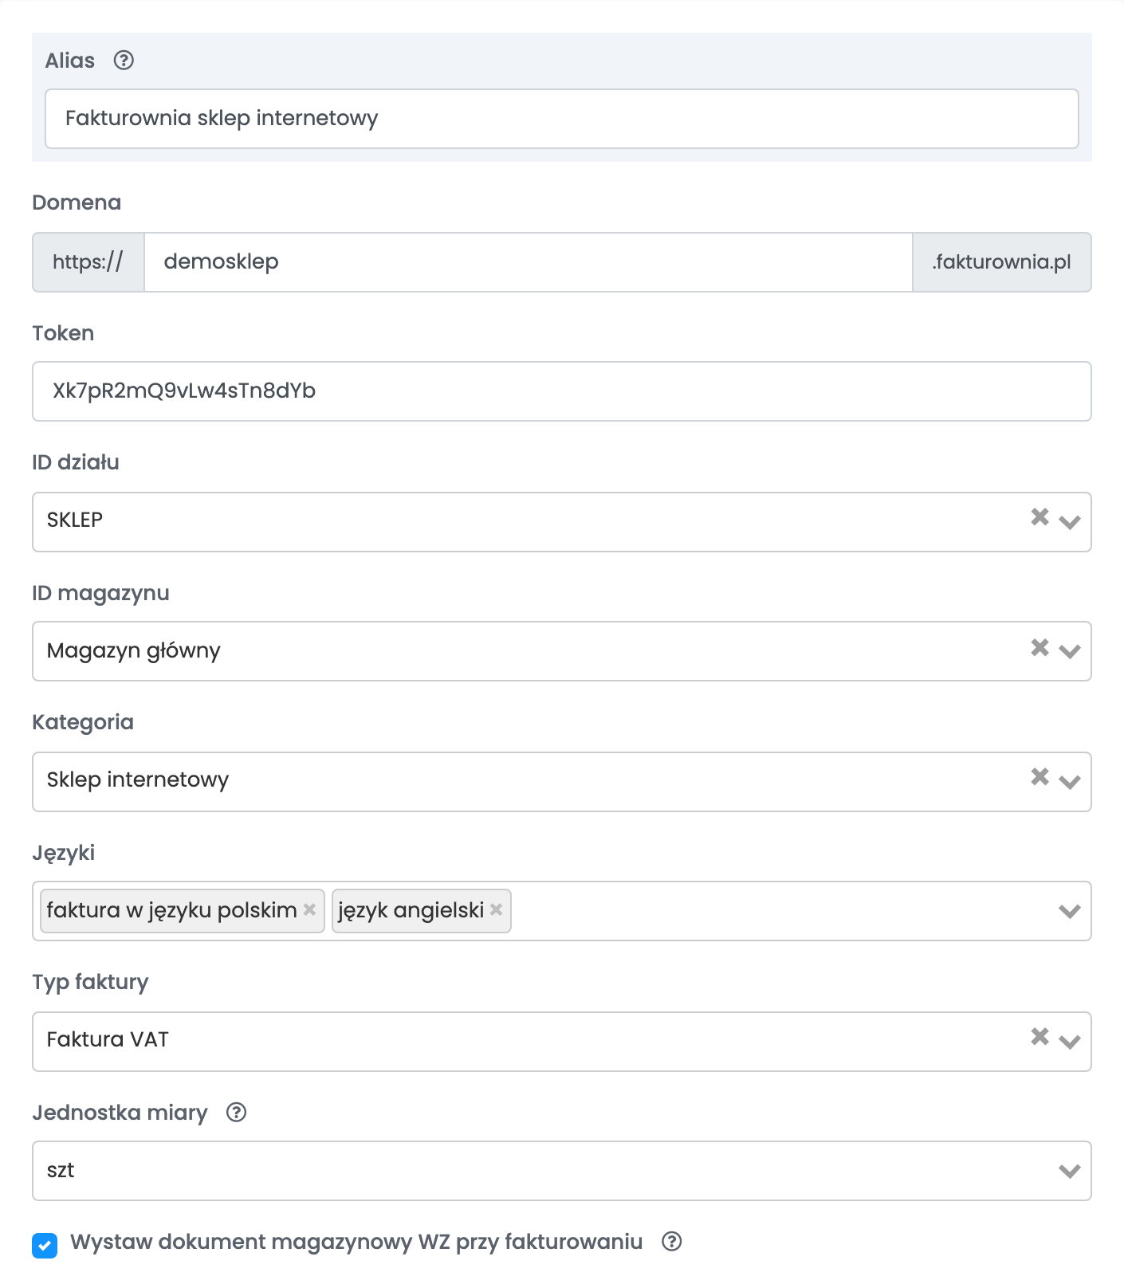This screenshot has width=1124, height=1288.
Task: Open the help icon next to Alias
Action: [124, 61]
